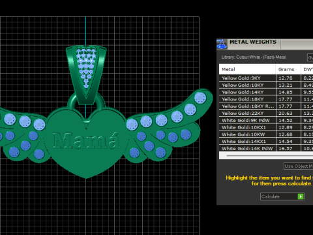Viewport: 313px width, 235px height.
Task: Click the 14.52 grams cell
Action: pos(288,120)
